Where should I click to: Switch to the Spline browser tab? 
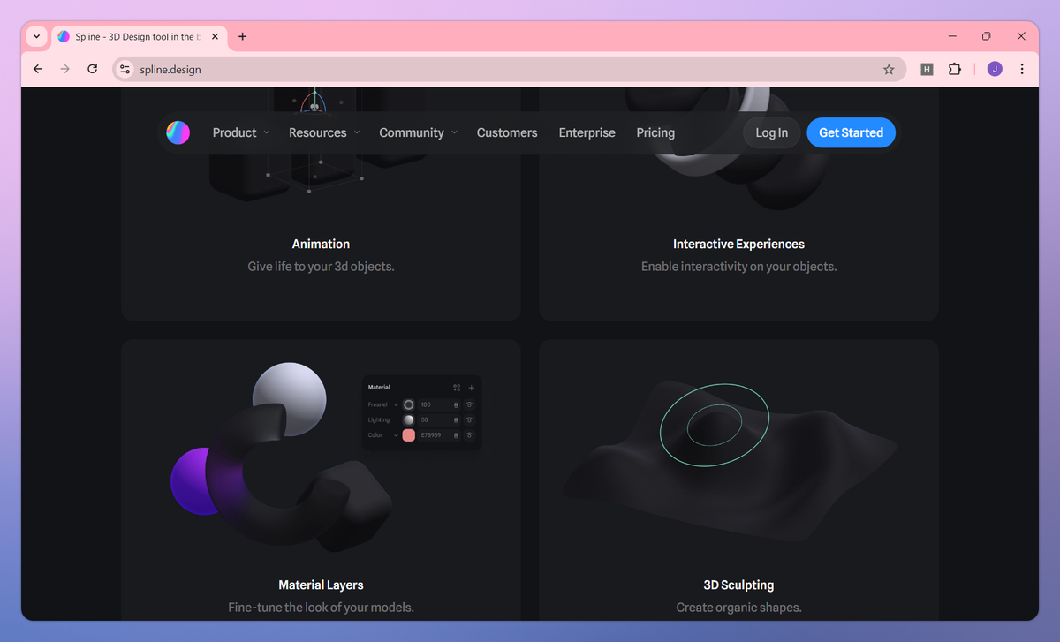click(137, 36)
